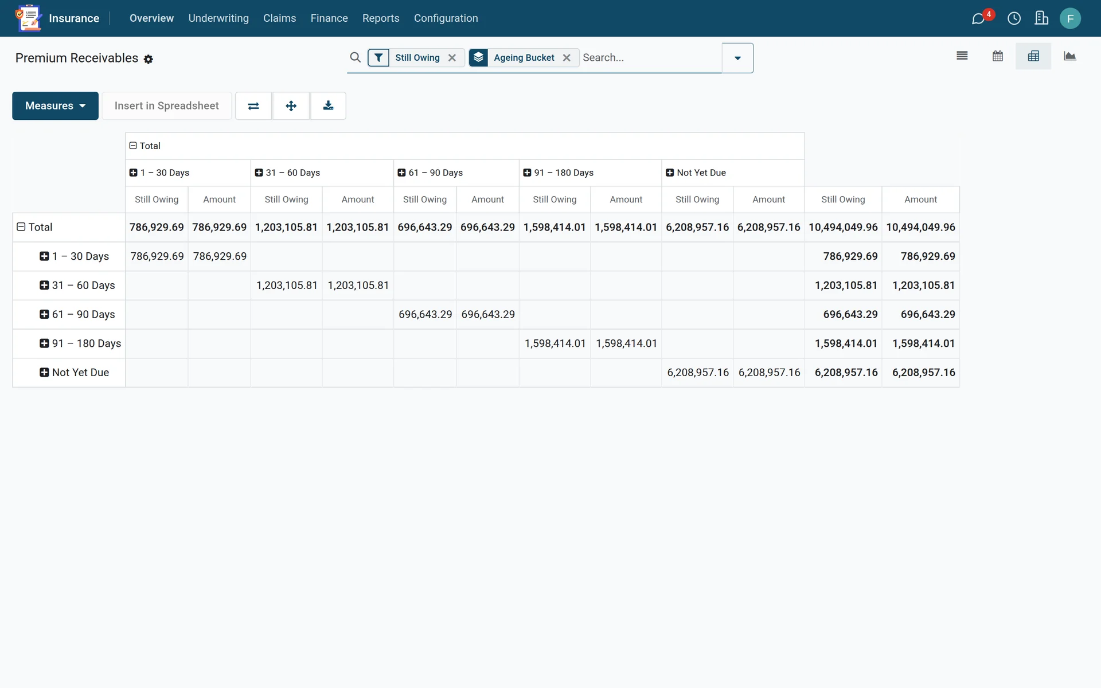1101x688 pixels.
Task: Open the company switcher building icon
Action: (1041, 18)
